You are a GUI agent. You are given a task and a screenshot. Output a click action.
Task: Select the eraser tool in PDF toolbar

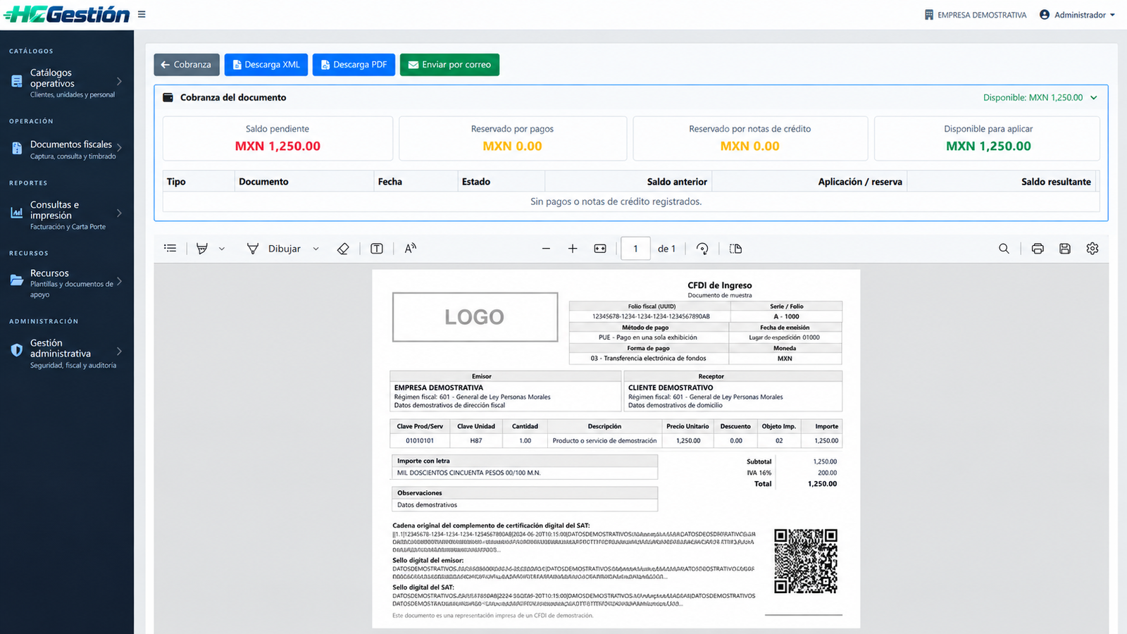click(x=343, y=249)
